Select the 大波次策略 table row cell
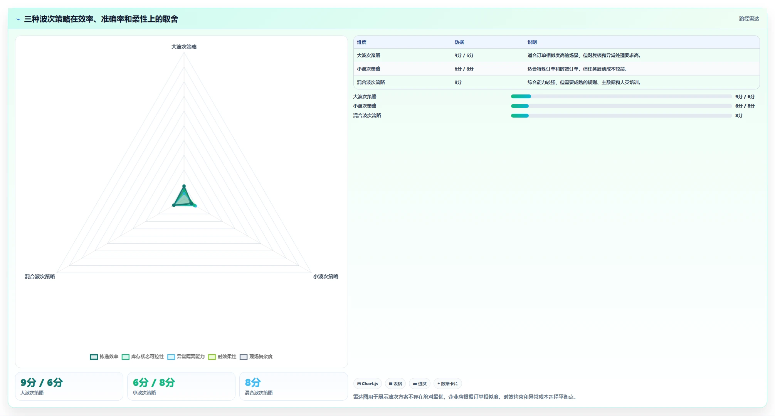775x416 pixels. (x=368, y=56)
